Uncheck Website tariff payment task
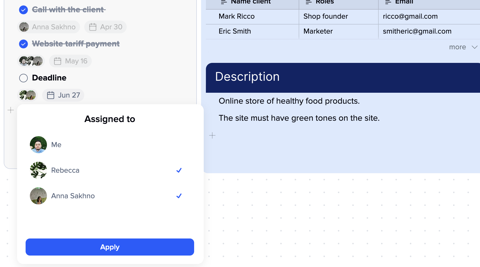The height and width of the screenshot is (267, 480). (x=23, y=44)
